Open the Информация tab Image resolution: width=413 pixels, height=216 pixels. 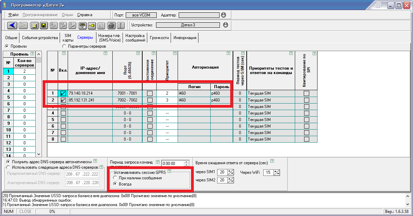185,38
